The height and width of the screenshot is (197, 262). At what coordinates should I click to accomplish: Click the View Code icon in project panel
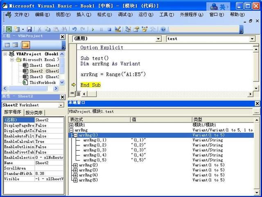coord(7,45)
